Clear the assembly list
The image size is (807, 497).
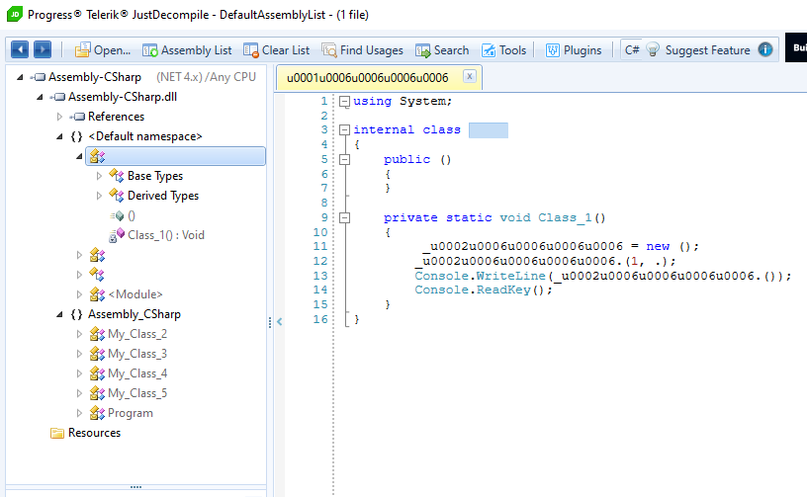point(276,50)
